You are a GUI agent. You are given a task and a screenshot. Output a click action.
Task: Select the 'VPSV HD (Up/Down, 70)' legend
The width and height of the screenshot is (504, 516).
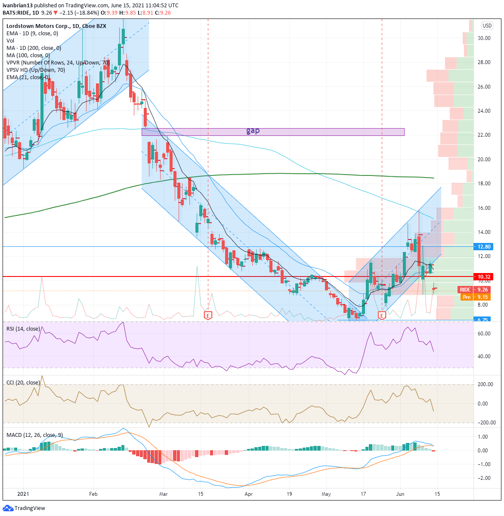point(36,70)
